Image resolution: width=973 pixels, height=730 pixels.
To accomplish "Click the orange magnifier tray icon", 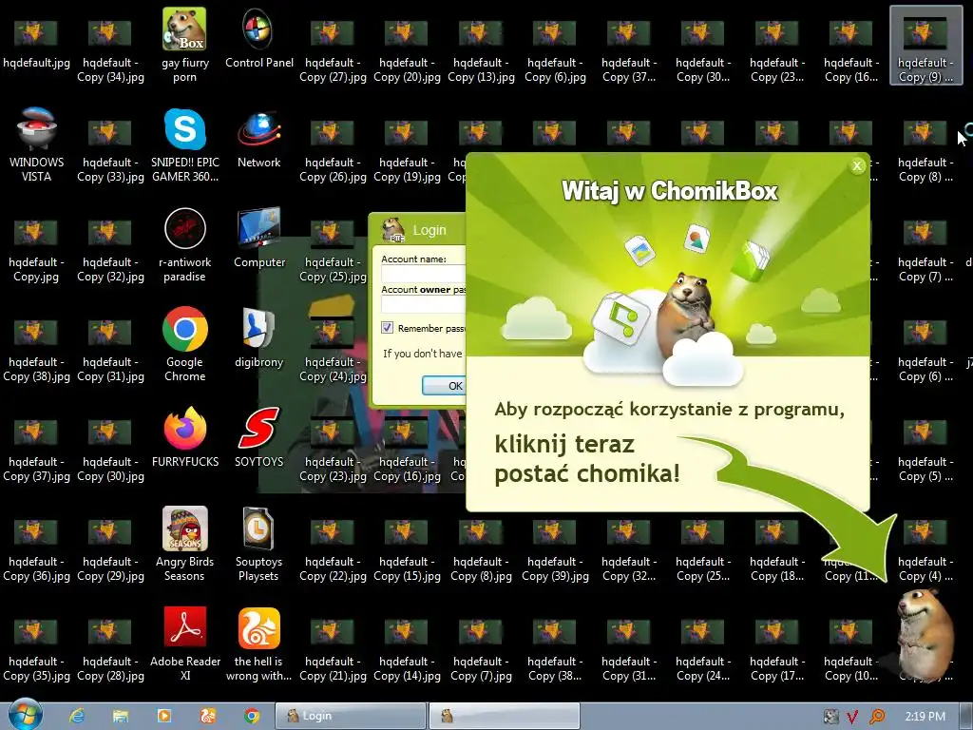I will 877,717.
